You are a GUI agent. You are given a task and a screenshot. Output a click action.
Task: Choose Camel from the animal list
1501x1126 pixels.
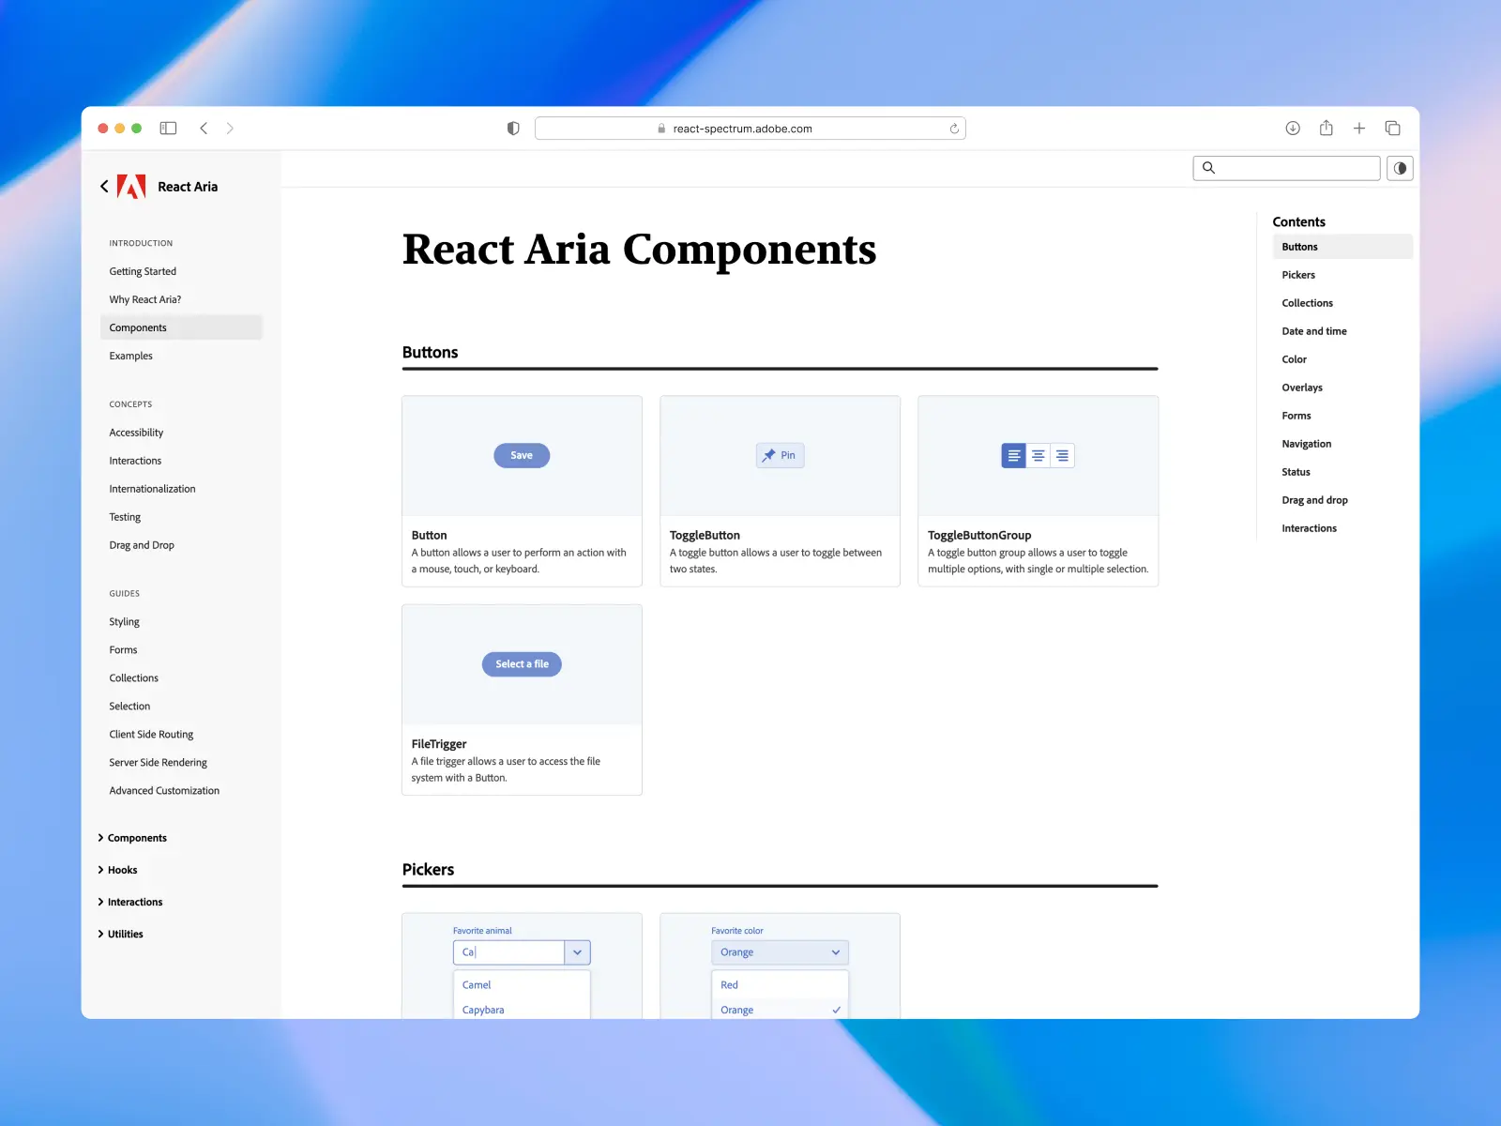point(522,985)
